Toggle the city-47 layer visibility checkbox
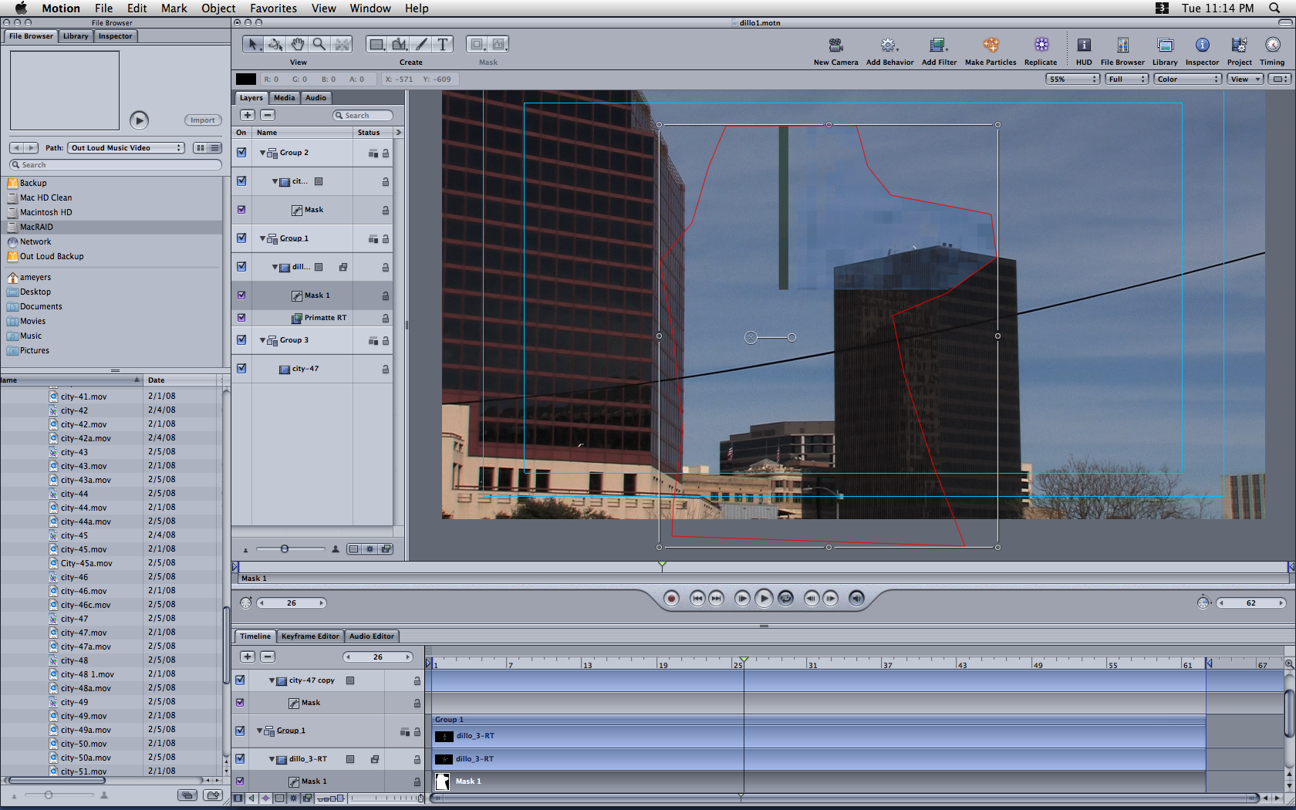This screenshot has height=810, width=1296. [241, 369]
